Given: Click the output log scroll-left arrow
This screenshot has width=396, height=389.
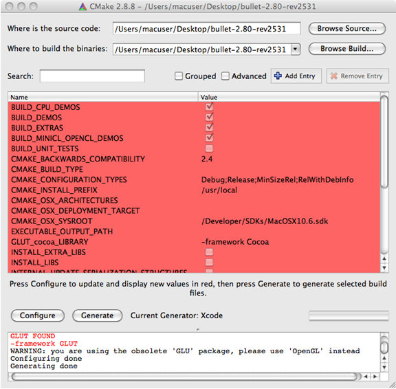Looking at the screenshot, I should pos(366,377).
